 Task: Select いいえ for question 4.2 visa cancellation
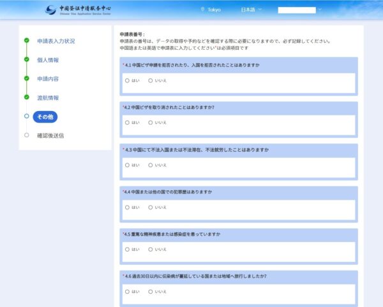point(151,123)
